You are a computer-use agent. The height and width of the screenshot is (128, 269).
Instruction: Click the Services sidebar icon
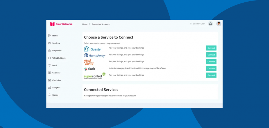click(x=49, y=43)
